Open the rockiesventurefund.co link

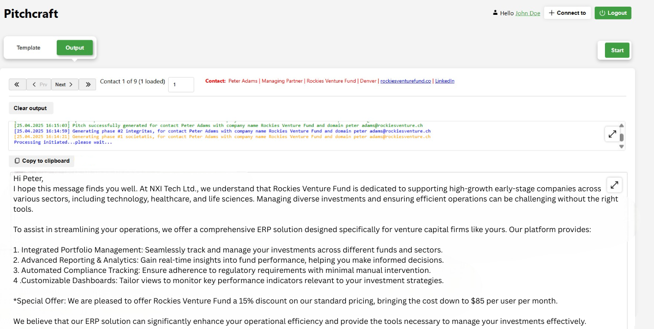(x=406, y=81)
